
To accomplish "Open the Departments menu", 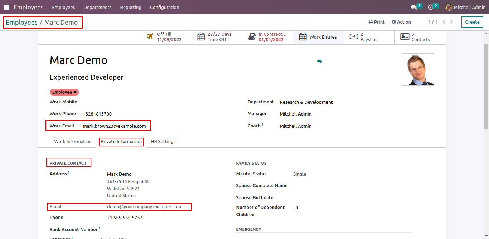I will click(97, 7).
